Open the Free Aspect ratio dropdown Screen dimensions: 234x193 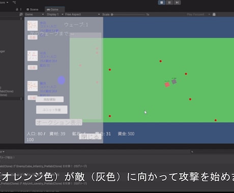(82, 14)
